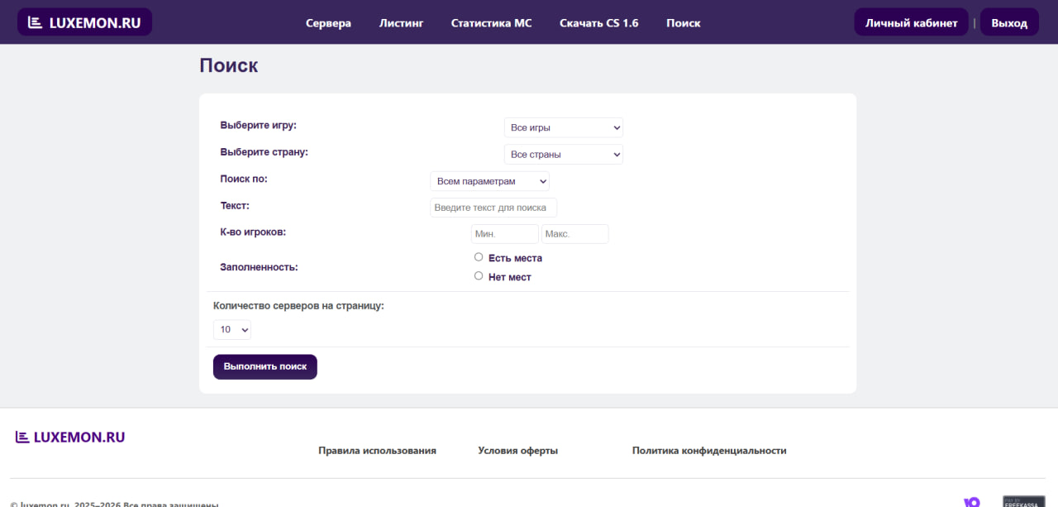Select the "Нет мест" radio button

(x=479, y=276)
